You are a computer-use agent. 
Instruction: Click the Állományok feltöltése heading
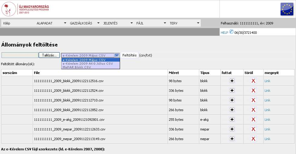coord(29,45)
